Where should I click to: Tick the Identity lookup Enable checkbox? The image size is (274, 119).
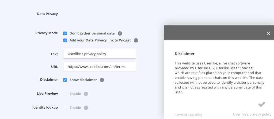point(65,108)
